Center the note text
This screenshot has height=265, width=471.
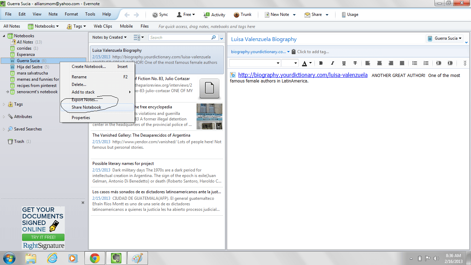379,63
